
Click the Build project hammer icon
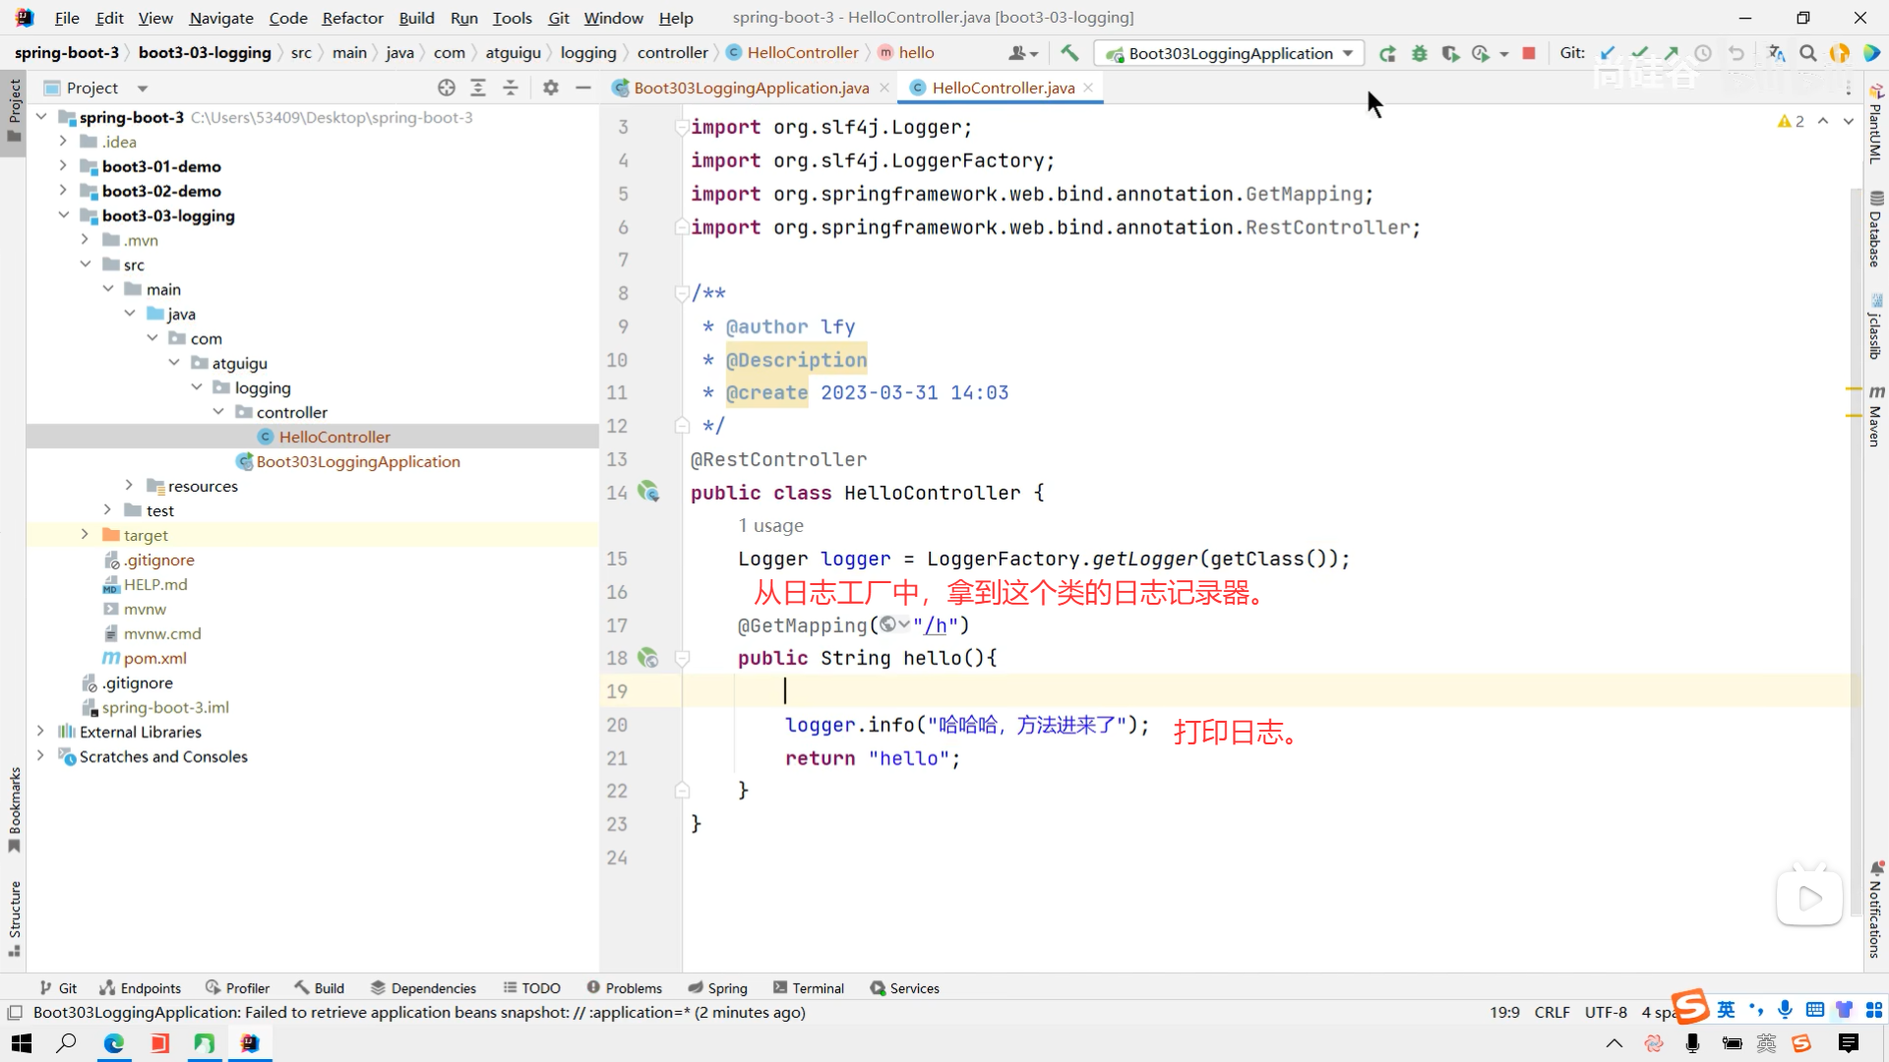pos(1069,53)
